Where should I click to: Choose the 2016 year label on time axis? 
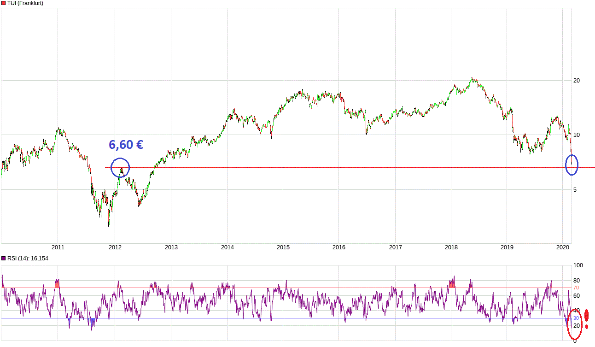click(339, 247)
